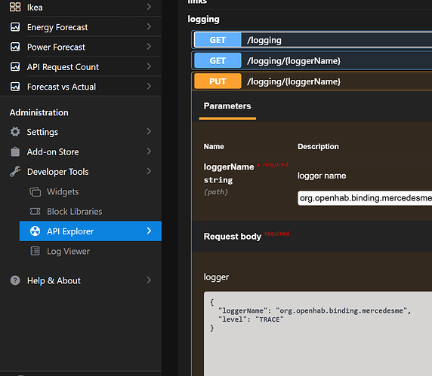Click inside the logger request body textarea

[318, 334]
